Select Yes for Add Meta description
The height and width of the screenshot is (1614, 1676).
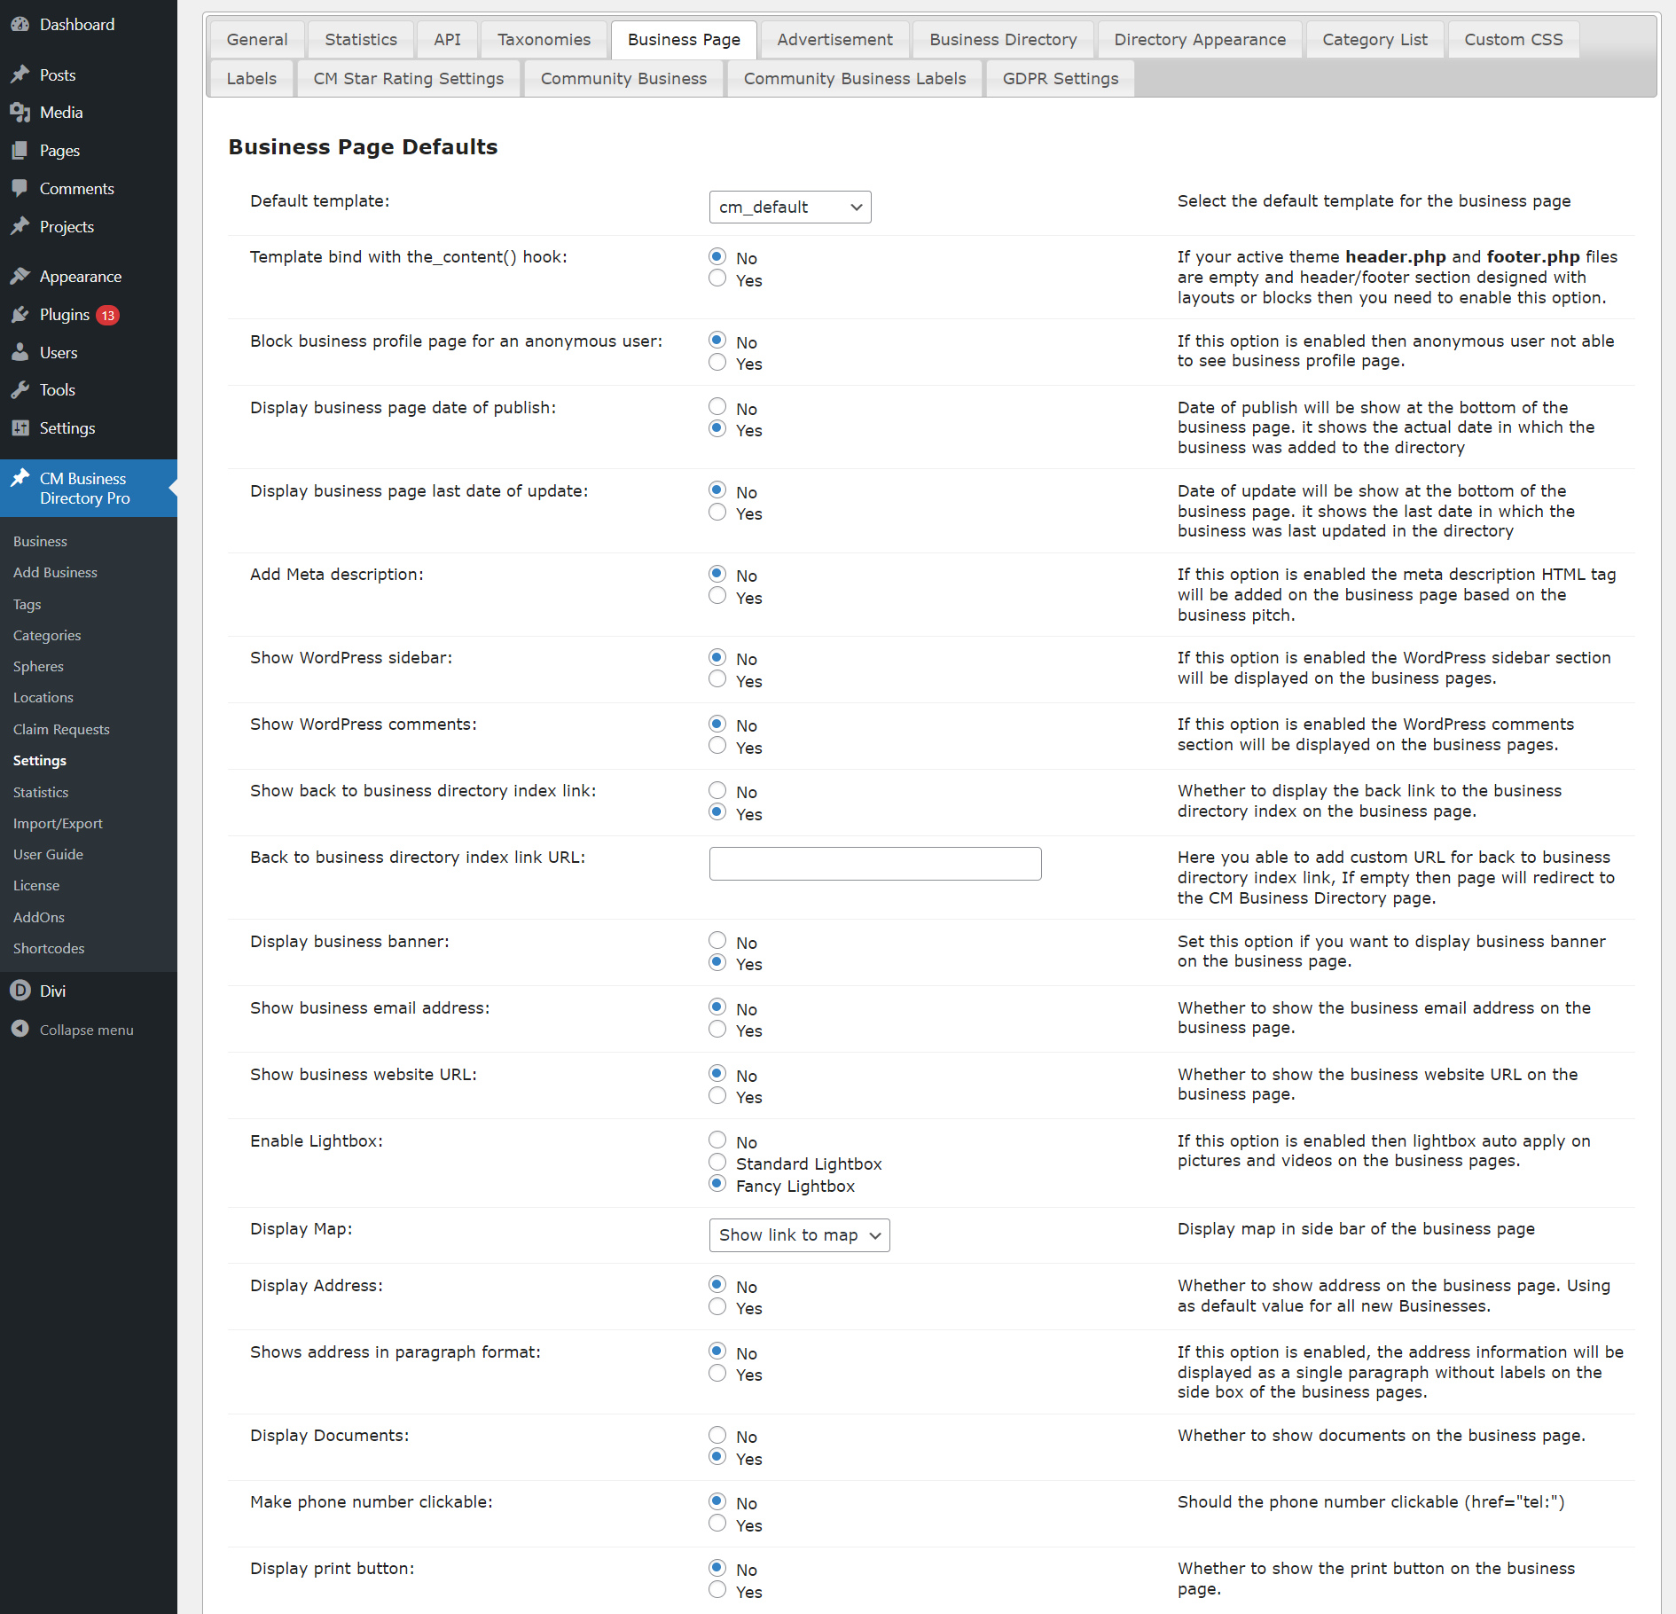(x=717, y=596)
